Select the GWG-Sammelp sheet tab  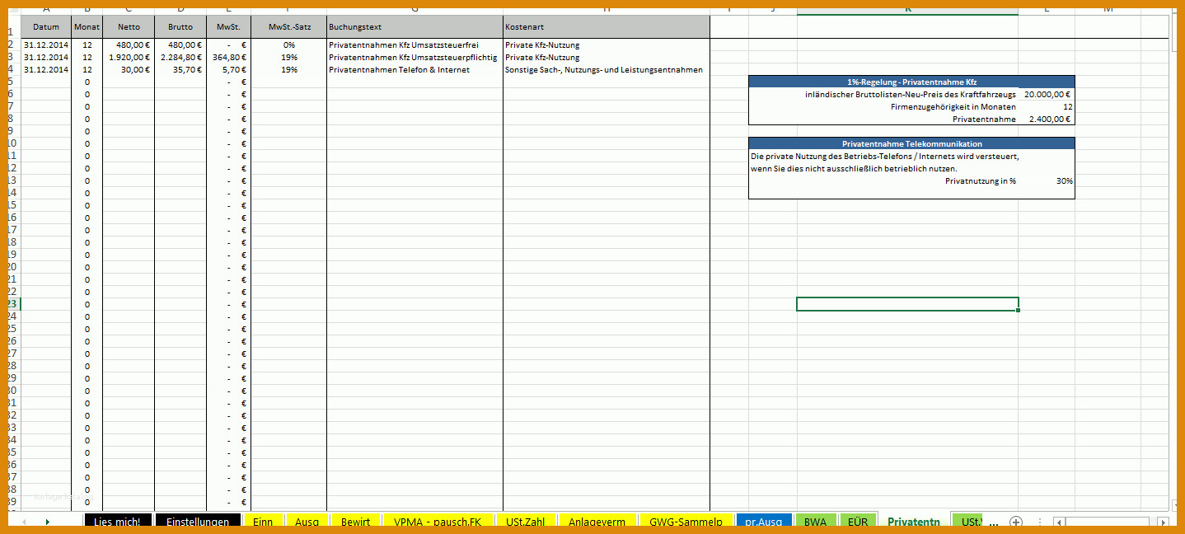[686, 522]
